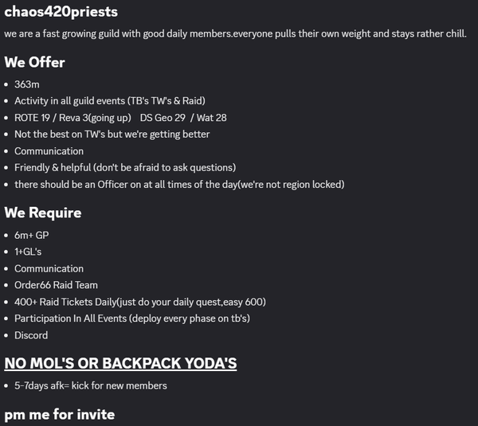The width and height of the screenshot is (478, 426).
Task: Click Communication under We Offer
Action: [49, 151]
